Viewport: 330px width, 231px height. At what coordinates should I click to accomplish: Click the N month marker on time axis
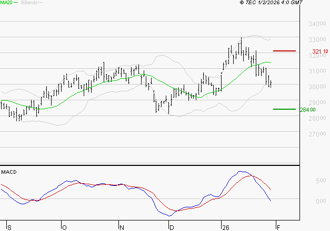[x=122, y=228]
